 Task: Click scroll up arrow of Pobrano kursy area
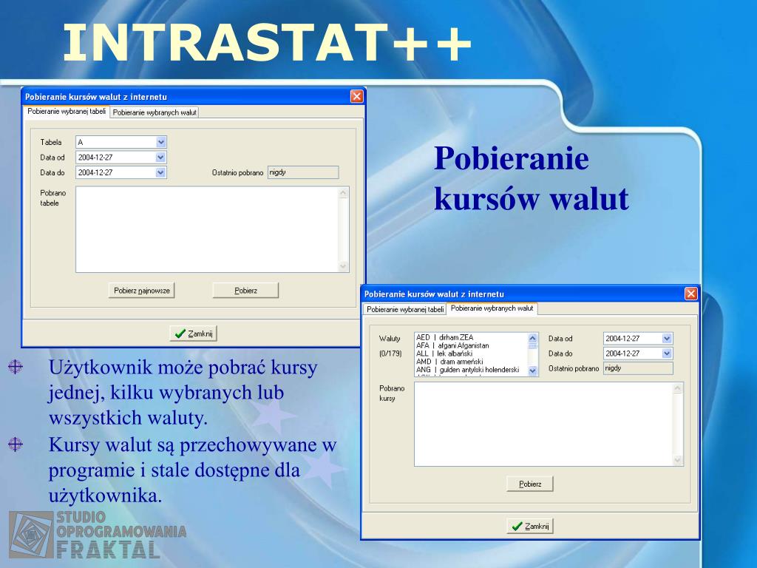[x=677, y=388]
